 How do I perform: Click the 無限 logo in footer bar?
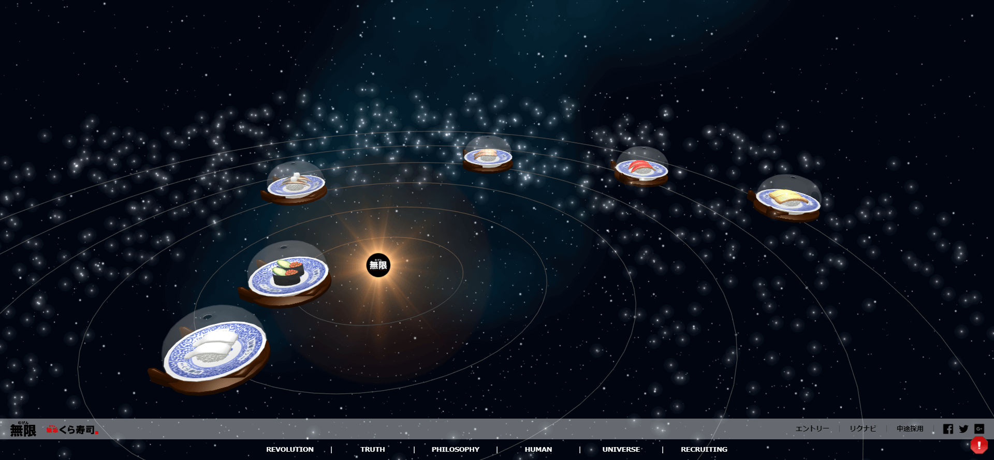pyautogui.click(x=23, y=429)
